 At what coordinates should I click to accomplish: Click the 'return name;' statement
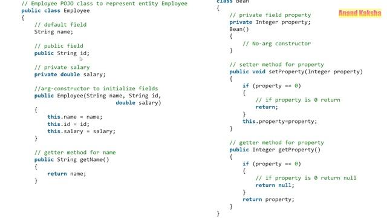click(67, 174)
